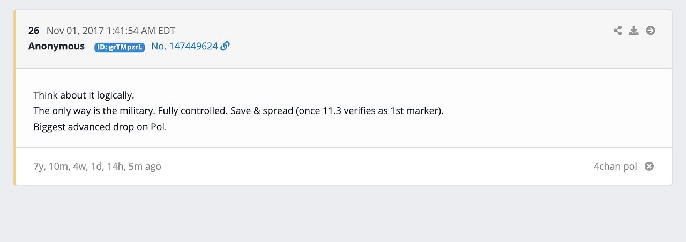
Task: Select the ID: grTMpzrL badge
Action: (x=120, y=47)
